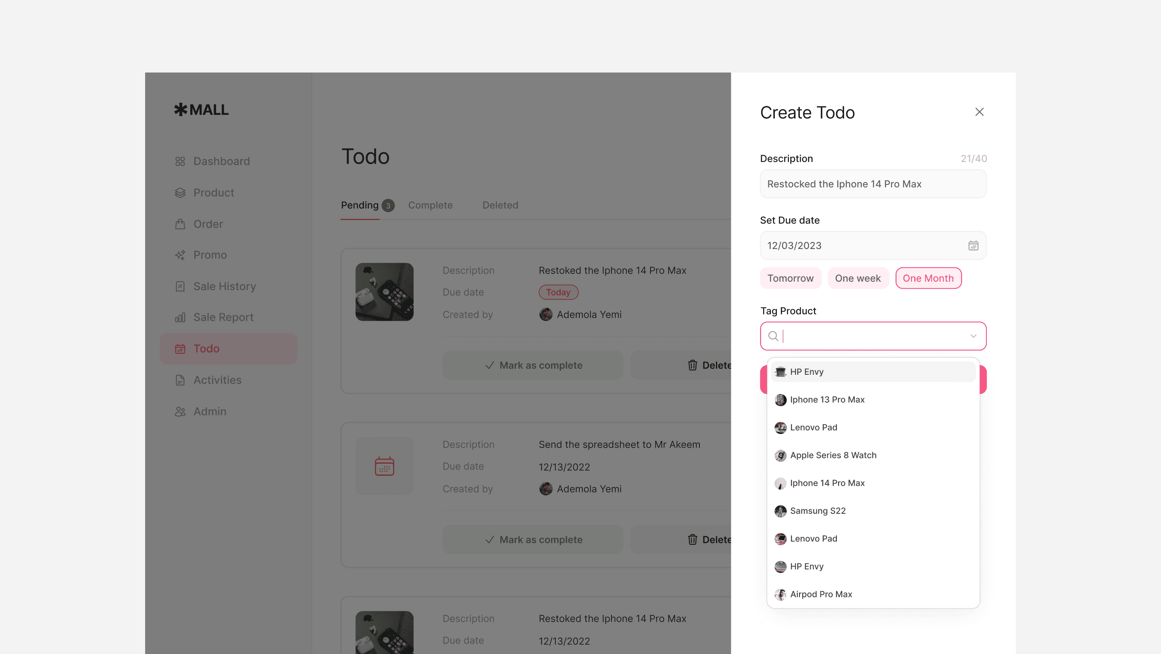
Task: Open Activities in the sidebar
Action: coord(217,380)
